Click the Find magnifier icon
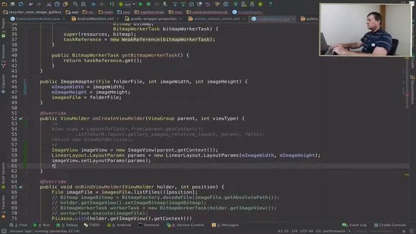This screenshot has height=234, width=416. pyautogui.click(x=75, y=4)
